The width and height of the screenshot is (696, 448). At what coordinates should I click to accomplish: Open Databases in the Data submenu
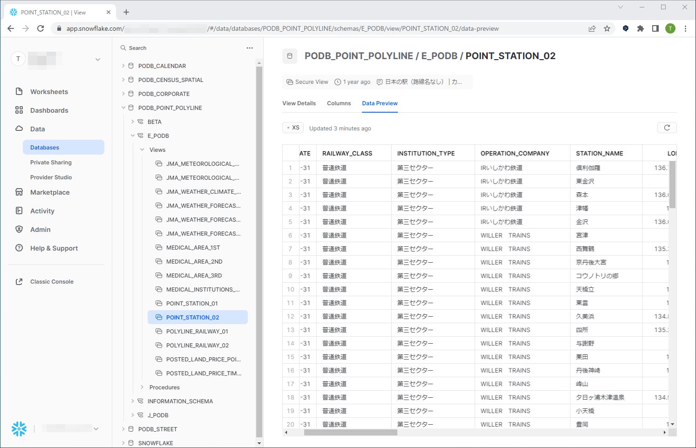(63, 147)
